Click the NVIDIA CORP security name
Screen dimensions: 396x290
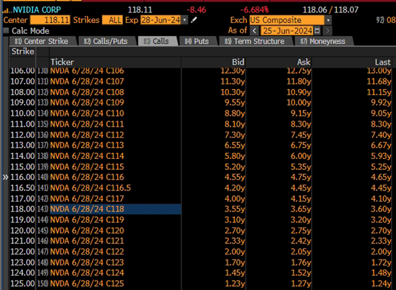(37, 10)
